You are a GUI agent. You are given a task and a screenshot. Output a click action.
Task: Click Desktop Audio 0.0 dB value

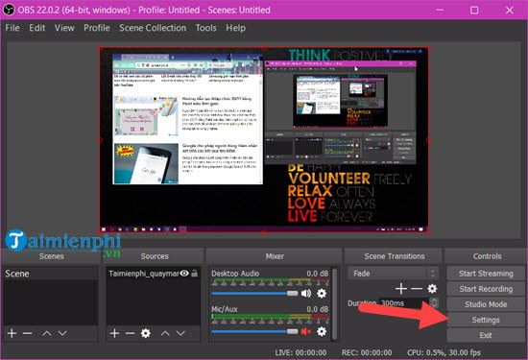(318, 274)
